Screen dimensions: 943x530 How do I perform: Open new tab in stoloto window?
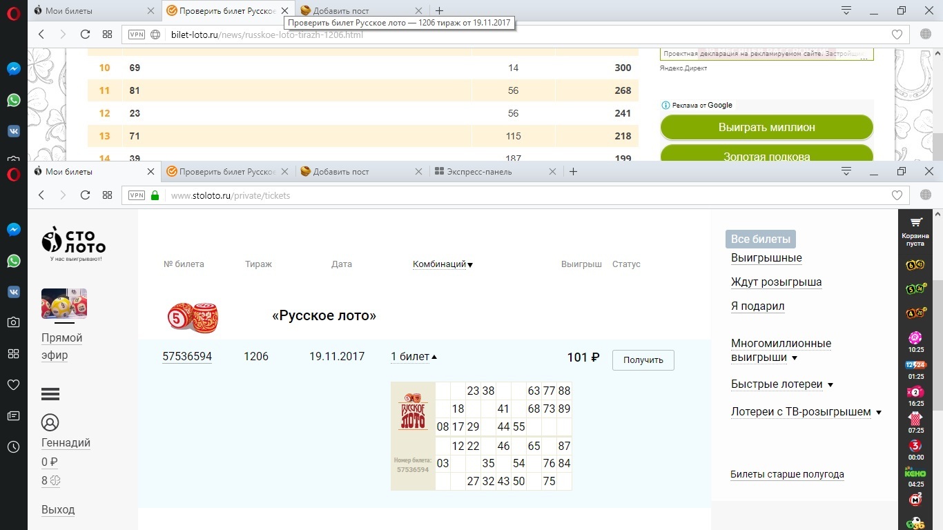(573, 171)
